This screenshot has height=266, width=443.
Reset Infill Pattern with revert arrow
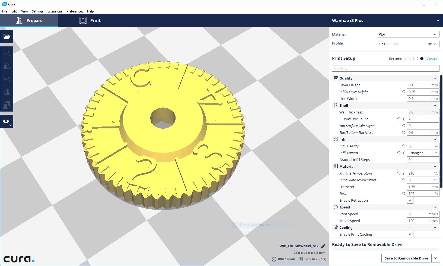[399, 153]
